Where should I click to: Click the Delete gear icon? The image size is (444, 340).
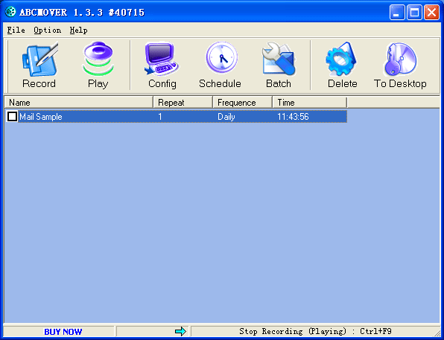click(341, 59)
